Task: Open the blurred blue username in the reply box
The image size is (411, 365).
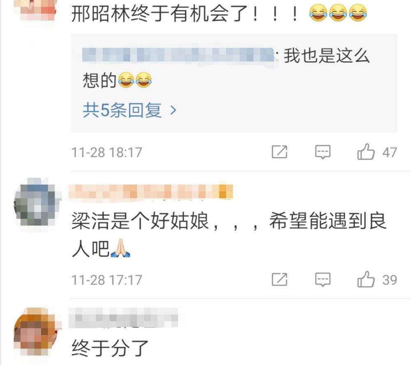Action: tap(179, 55)
